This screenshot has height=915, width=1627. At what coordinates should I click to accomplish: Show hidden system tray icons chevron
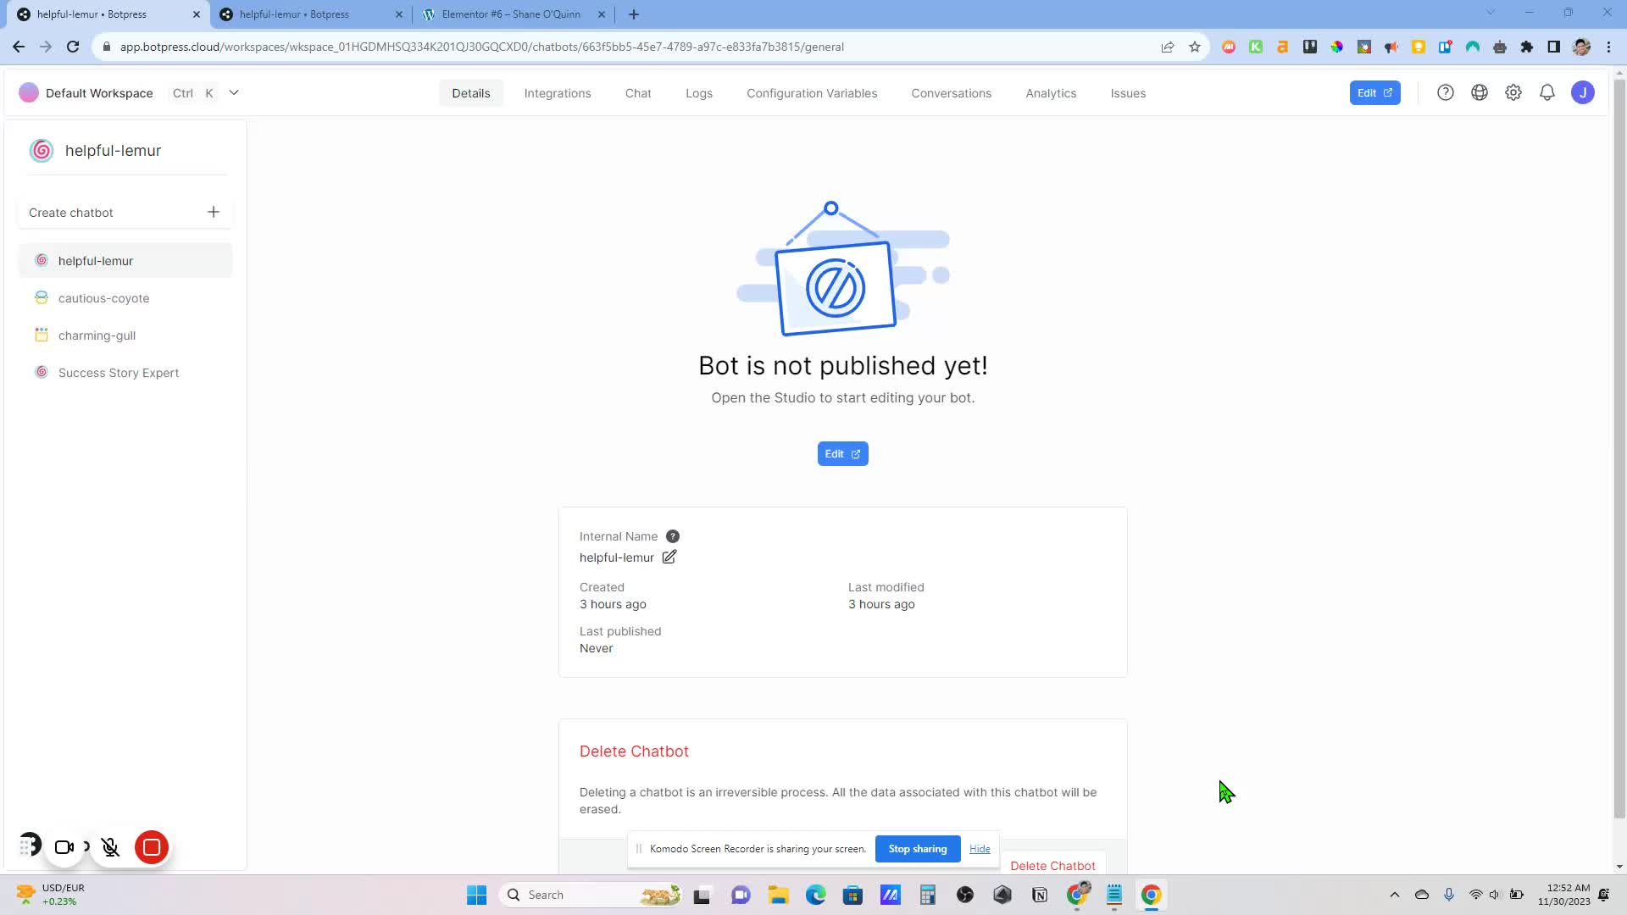1394,895
